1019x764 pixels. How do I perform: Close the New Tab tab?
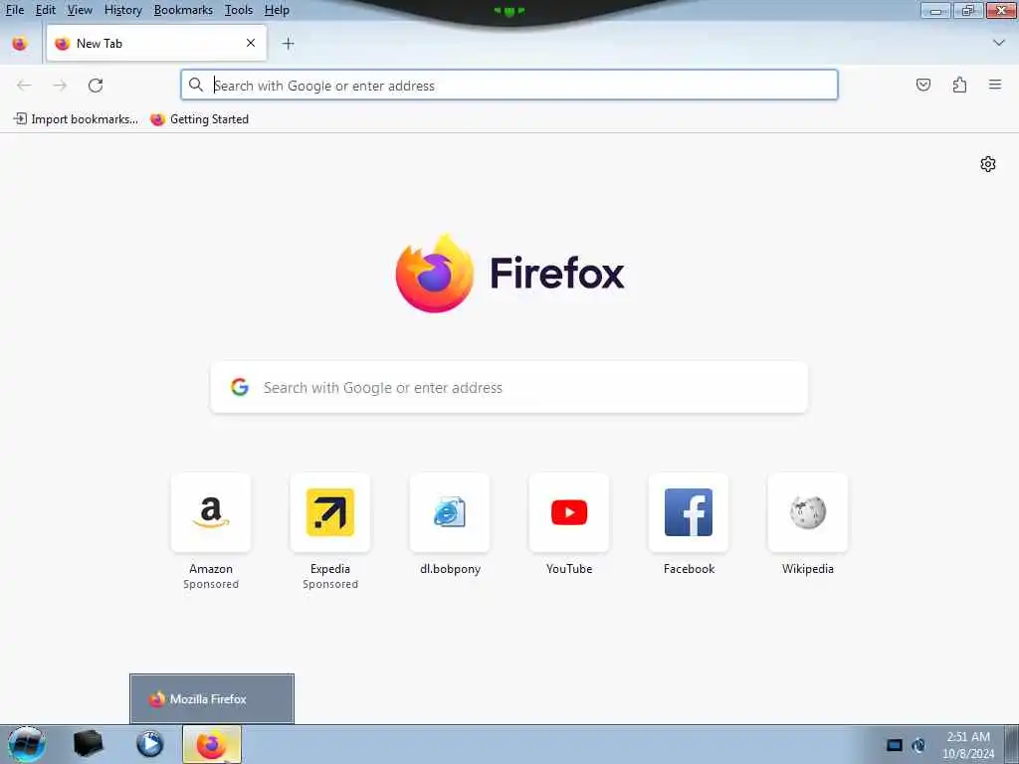(251, 43)
